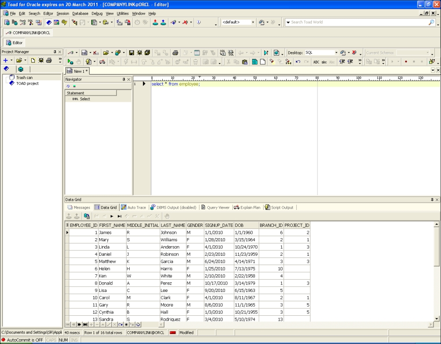Click the Paste clipboard icon
Viewport: 441px width, 344px height.
tap(245, 62)
